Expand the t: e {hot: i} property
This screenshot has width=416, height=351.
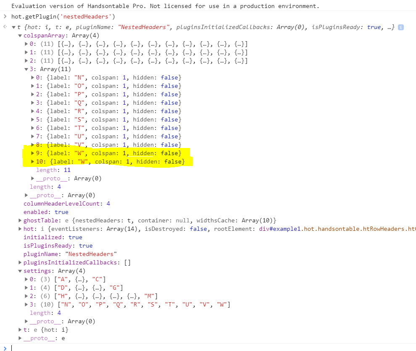tap(19, 330)
